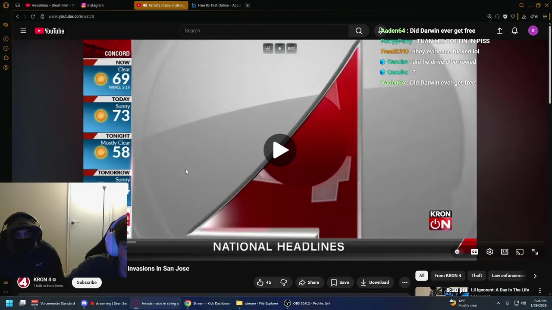The width and height of the screenshot is (552, 310).
Task: Toggle closed captions (CC) button
Action: click(x=474, y=252)
